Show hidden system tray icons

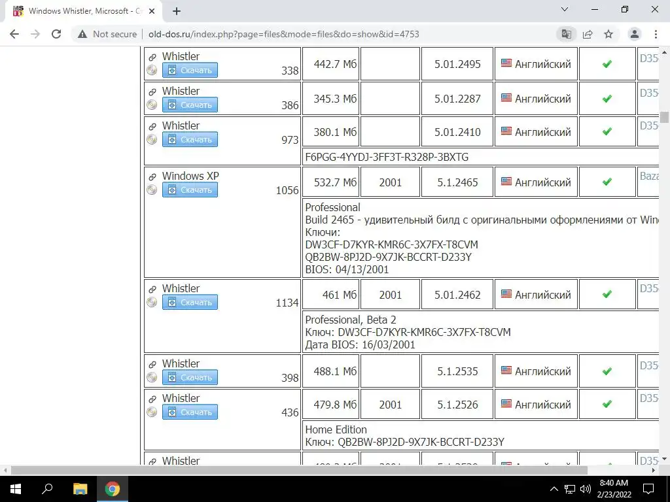tap(554, 489)
